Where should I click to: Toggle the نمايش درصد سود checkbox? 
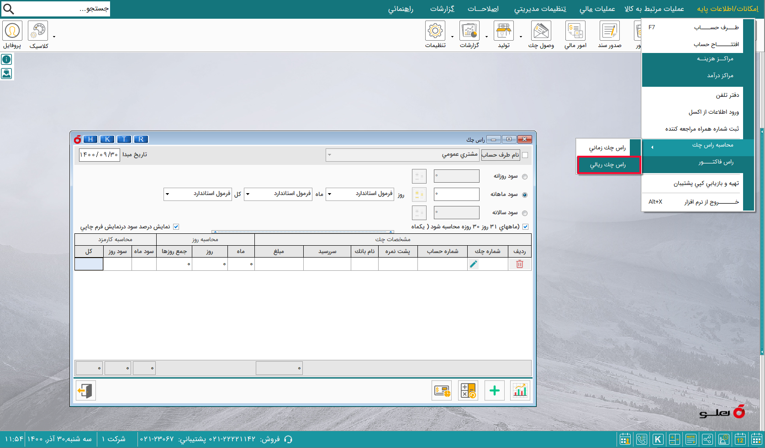point(176,227)
